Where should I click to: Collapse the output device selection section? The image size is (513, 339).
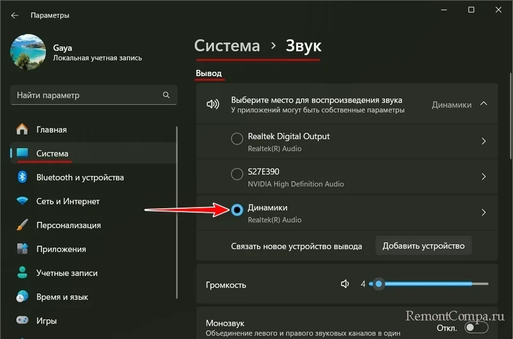click(x=484, y=104)
